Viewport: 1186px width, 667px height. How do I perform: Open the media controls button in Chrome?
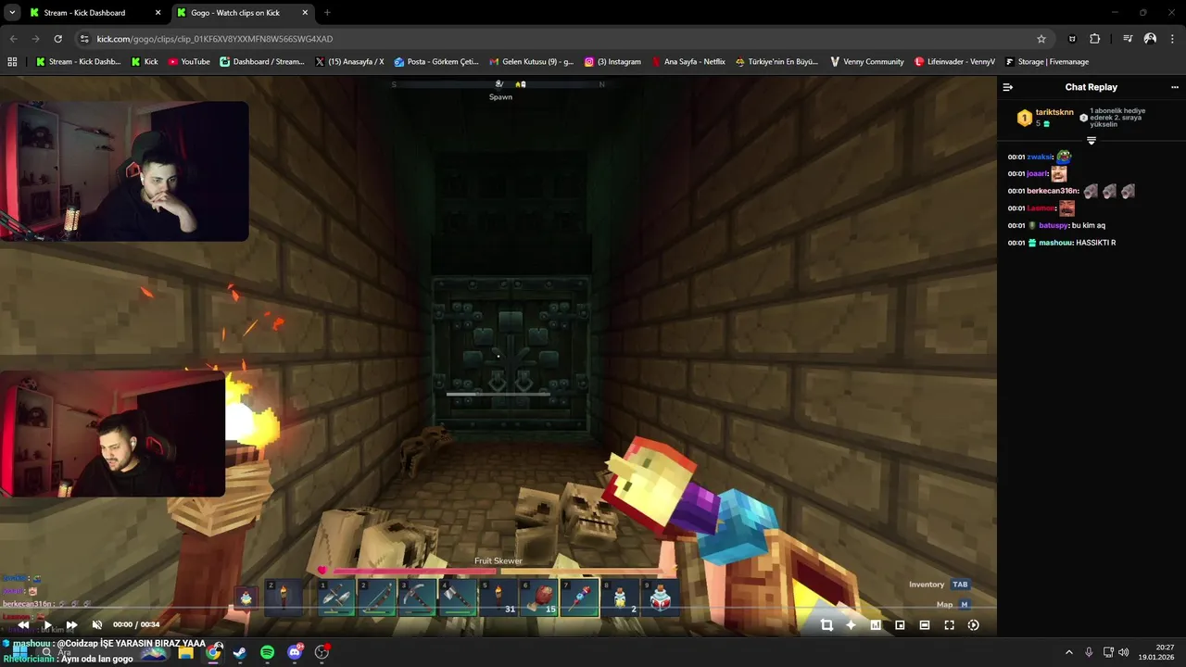(x=1128, y=39)
